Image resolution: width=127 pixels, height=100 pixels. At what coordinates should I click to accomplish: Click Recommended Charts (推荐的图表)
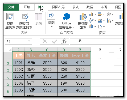tap(83, 21)
